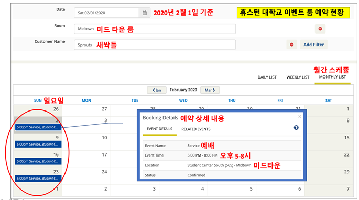The image size is (359, 200).
Task: Click the Service event name value
Action: pos(193,146)
